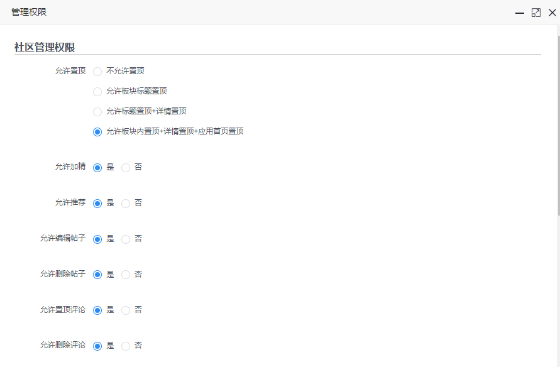The height and width of the screenshot is (367, 560).
Task: Turn on 允许置顶评论 with 是
Action: click(97, 310)
